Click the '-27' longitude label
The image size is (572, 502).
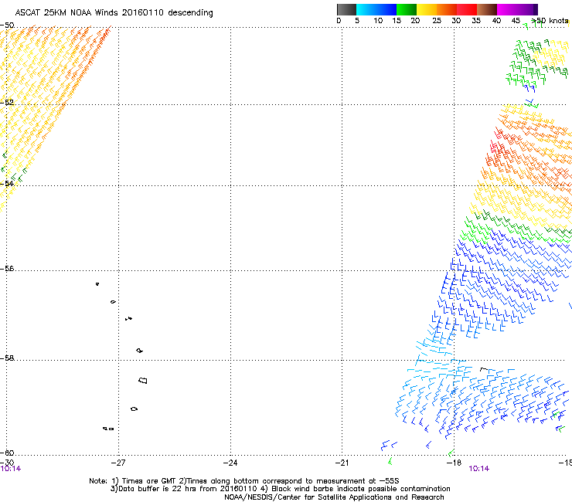click(x=118, y=463)
